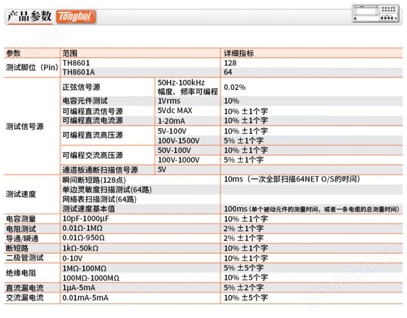Image resolution: width=407 pixels, height=318 pixels.
Task: Select the TH8601A model cell
Action: pos(78,72)
